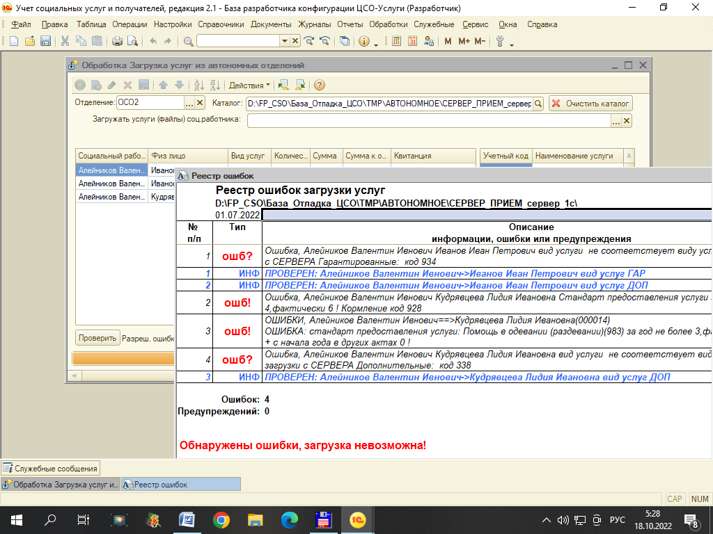Click the Delete row X icon
This screenshot has height=534, width=713.
click(128, 85)
